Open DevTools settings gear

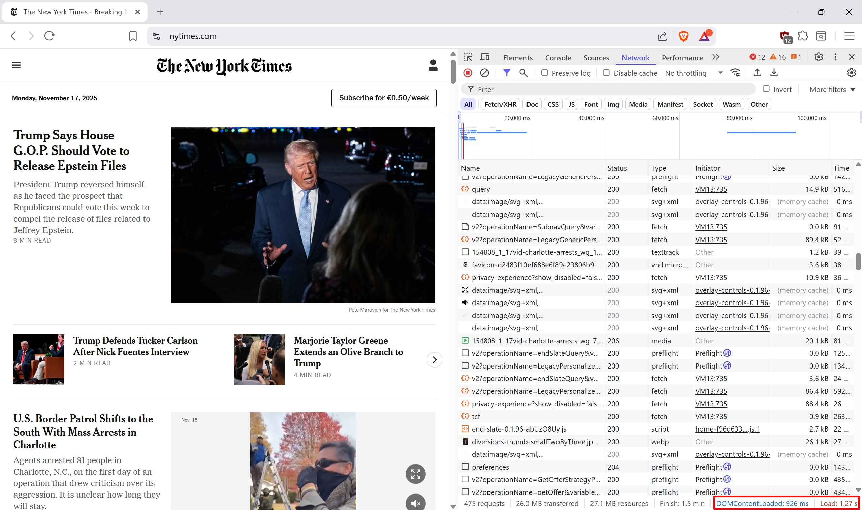tap(818, 57)
